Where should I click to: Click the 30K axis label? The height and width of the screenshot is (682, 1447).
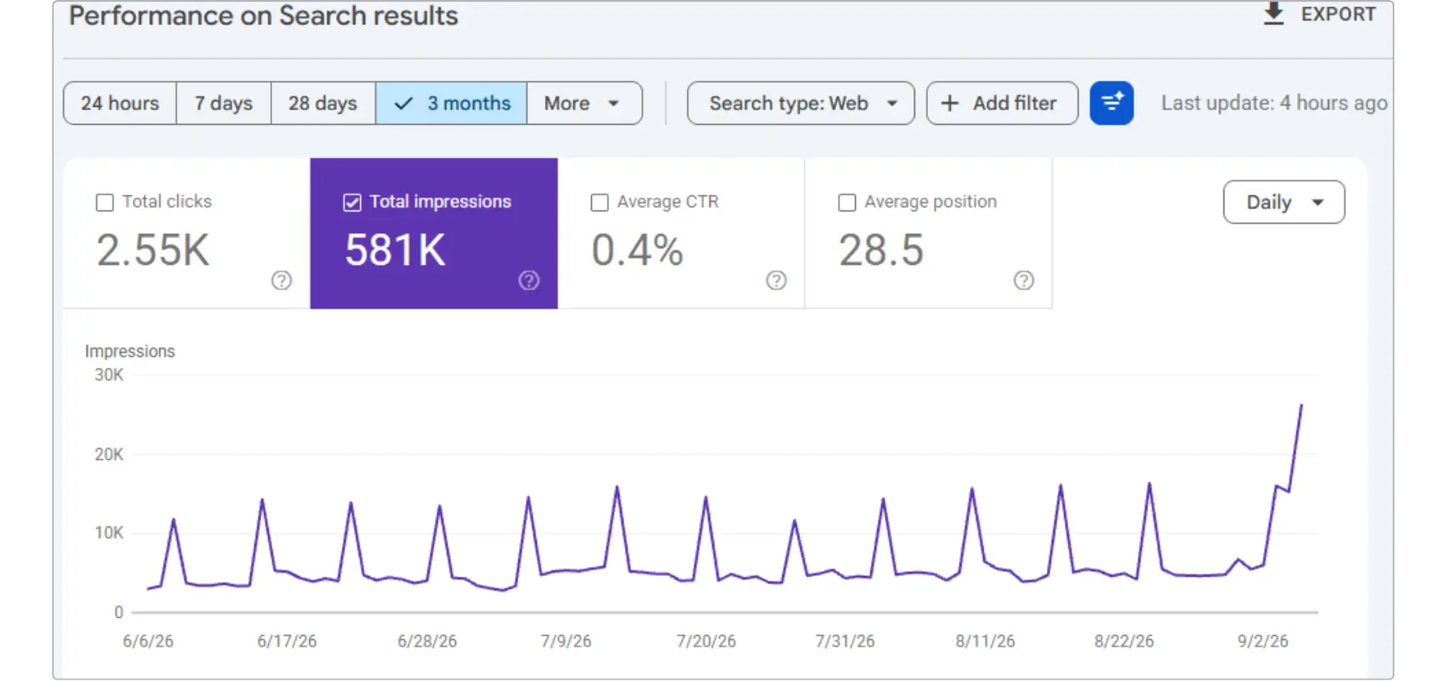coord(109,375)
